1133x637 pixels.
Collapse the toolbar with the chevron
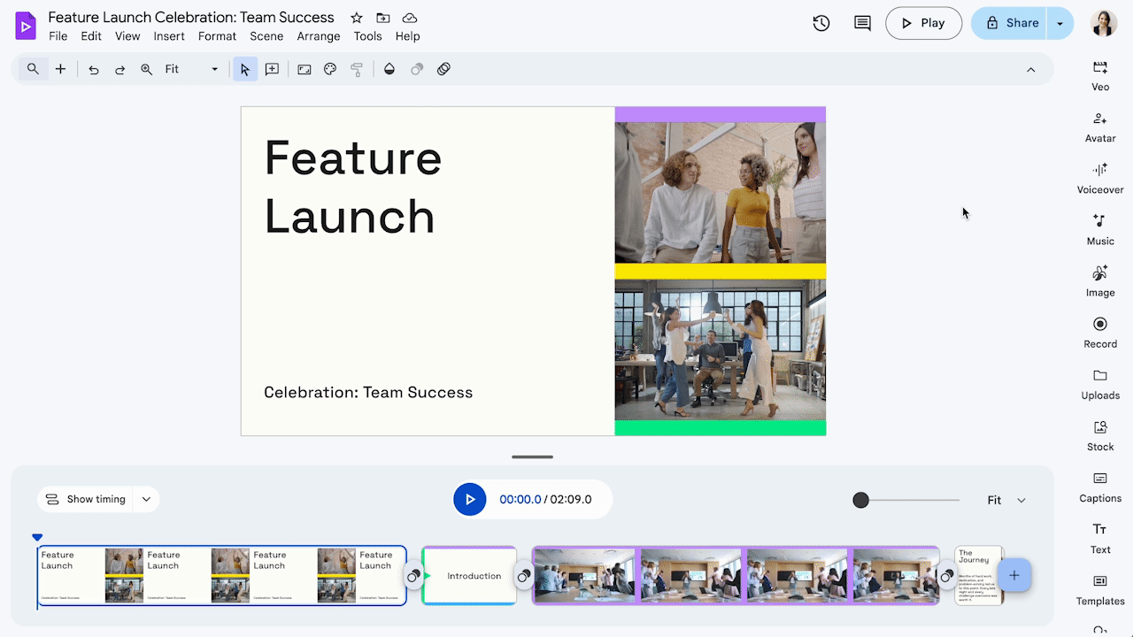click(x=1030, y=68)
